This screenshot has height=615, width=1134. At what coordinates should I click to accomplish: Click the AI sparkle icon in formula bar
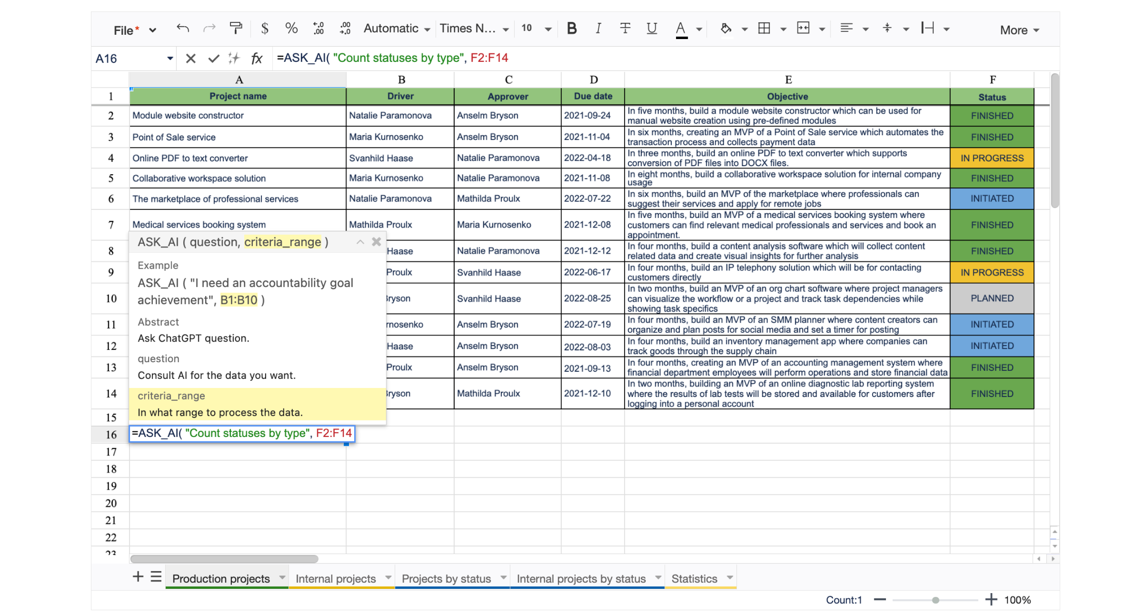click(x=234, y=58)
